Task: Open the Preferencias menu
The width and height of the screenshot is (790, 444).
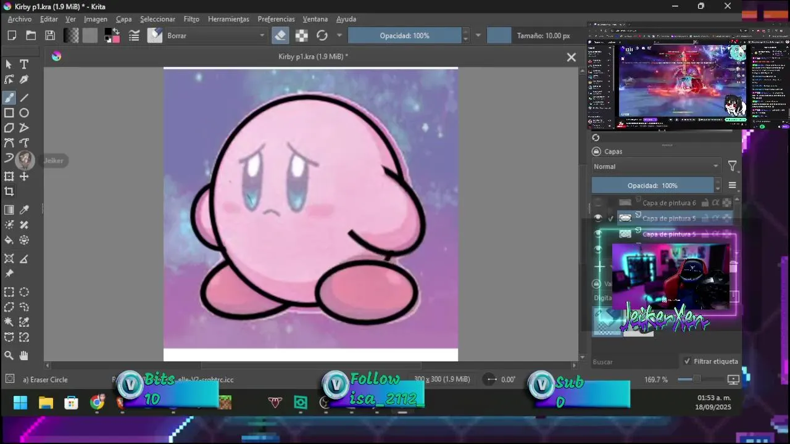Action: pyautogui.click(x=276, y=19)
